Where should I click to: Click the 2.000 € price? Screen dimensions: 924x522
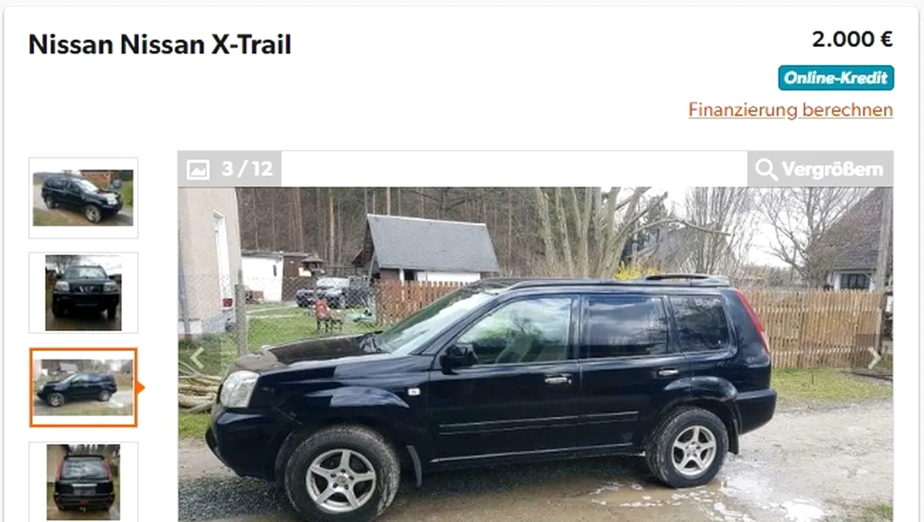coord(852,39)
